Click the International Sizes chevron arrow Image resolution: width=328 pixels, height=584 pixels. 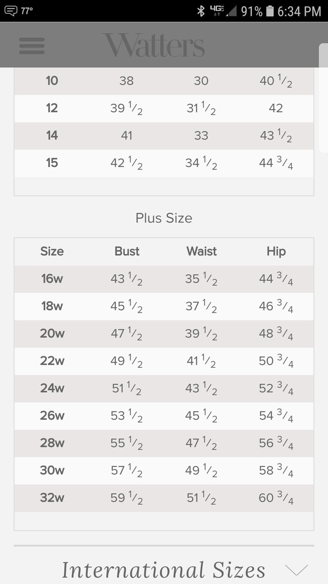[296, 570]
